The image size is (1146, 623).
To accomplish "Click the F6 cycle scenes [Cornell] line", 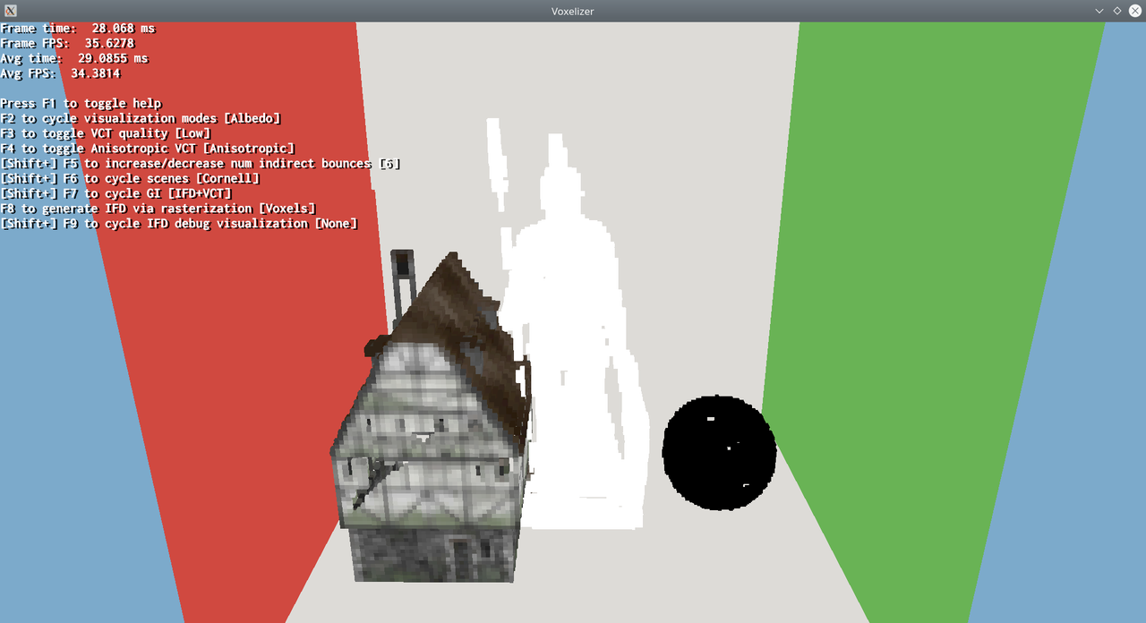I will (131, 178).
